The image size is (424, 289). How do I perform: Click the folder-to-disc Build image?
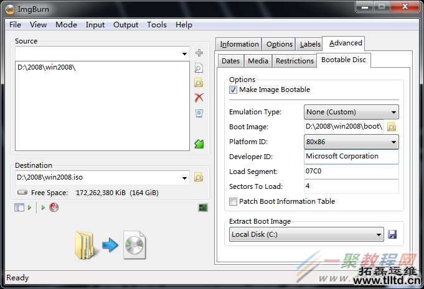click(110, 245)
